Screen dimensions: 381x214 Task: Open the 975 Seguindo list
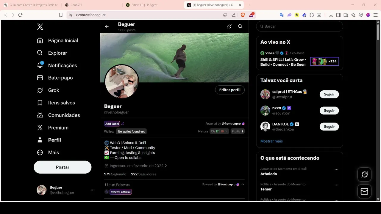115,174
